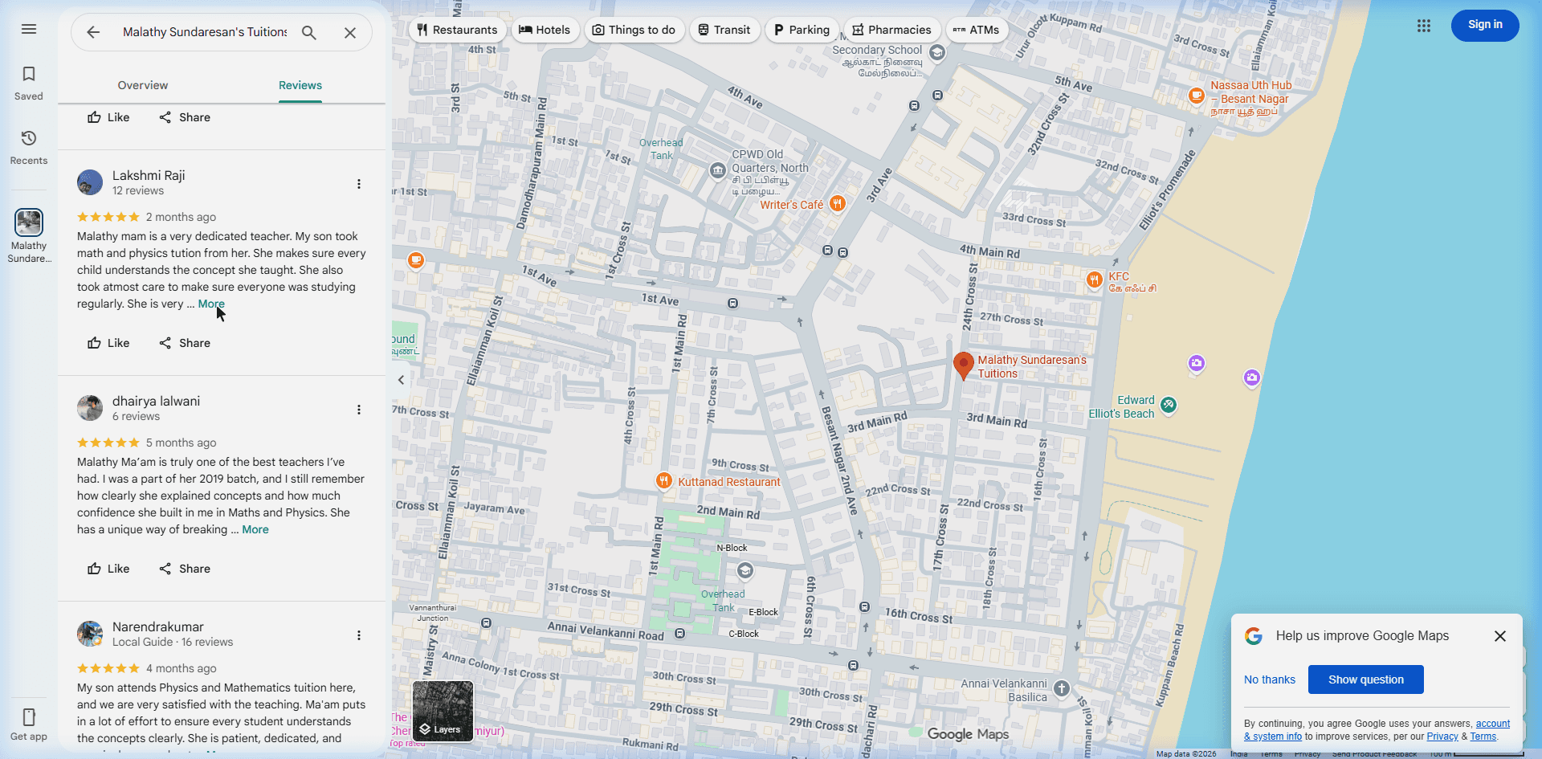
Task: Filter map by Hotels chip
Action: coord(545,30)
